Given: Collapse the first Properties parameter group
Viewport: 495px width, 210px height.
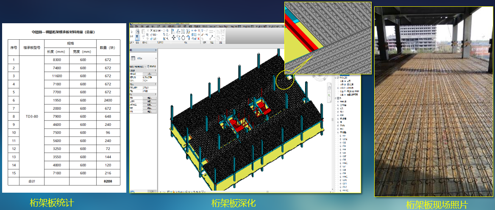Looking at the screenshot, I should point(155,70).
